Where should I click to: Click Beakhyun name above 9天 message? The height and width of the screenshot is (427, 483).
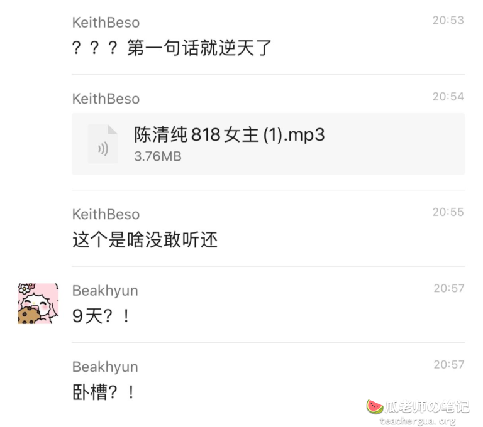[105, 291]
